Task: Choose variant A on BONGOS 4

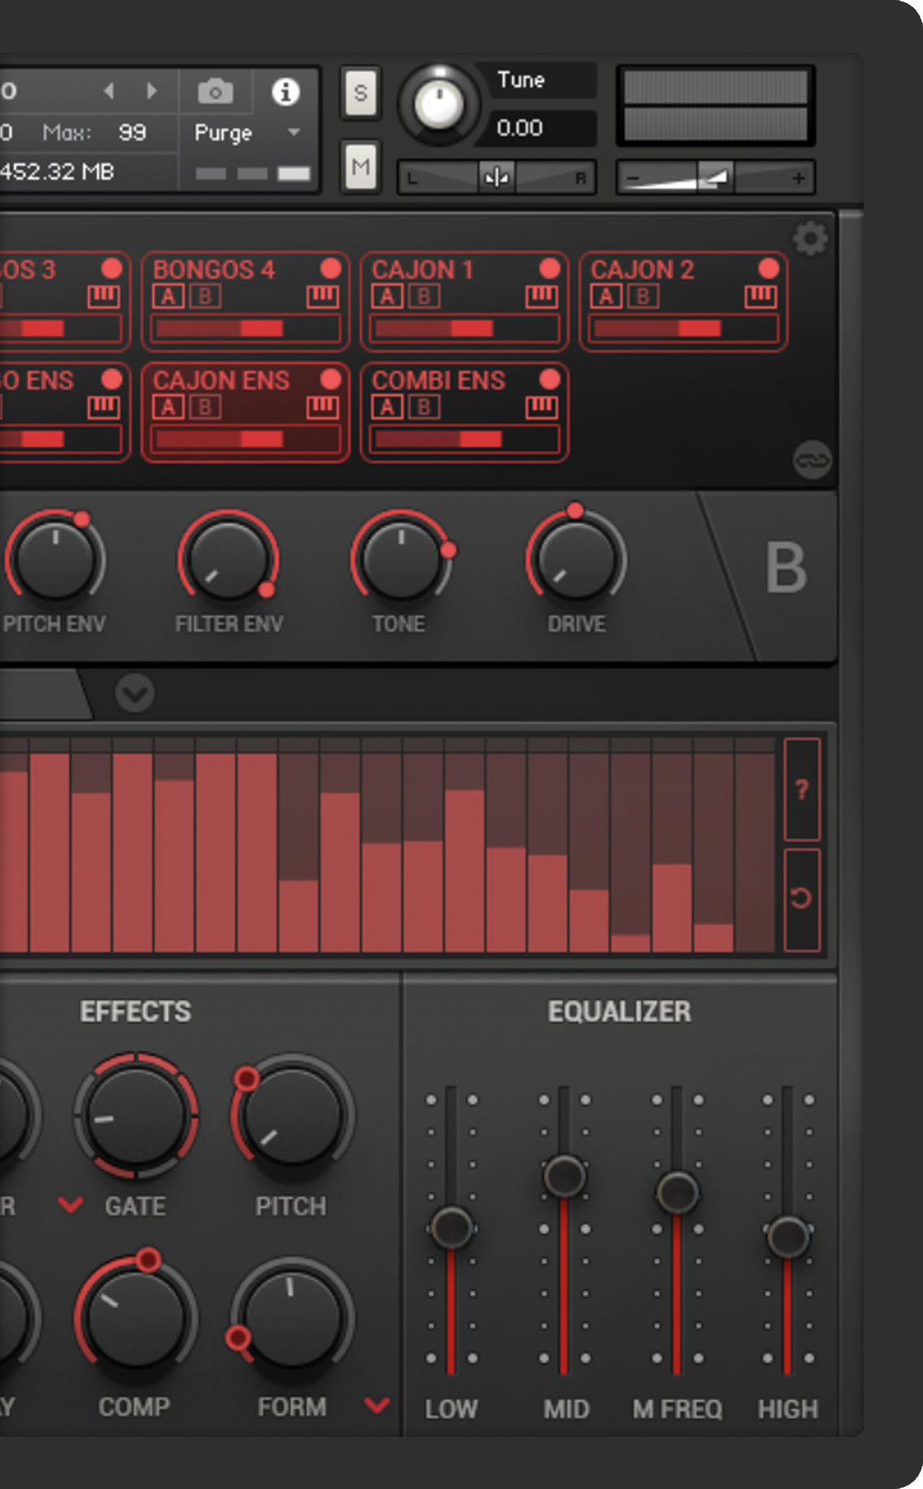Action: tap(168, 297)
